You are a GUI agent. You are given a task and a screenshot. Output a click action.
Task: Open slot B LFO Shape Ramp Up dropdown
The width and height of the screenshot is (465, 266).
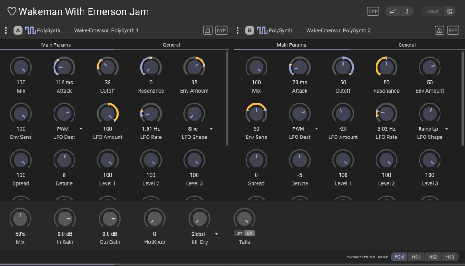click(433, 129)
